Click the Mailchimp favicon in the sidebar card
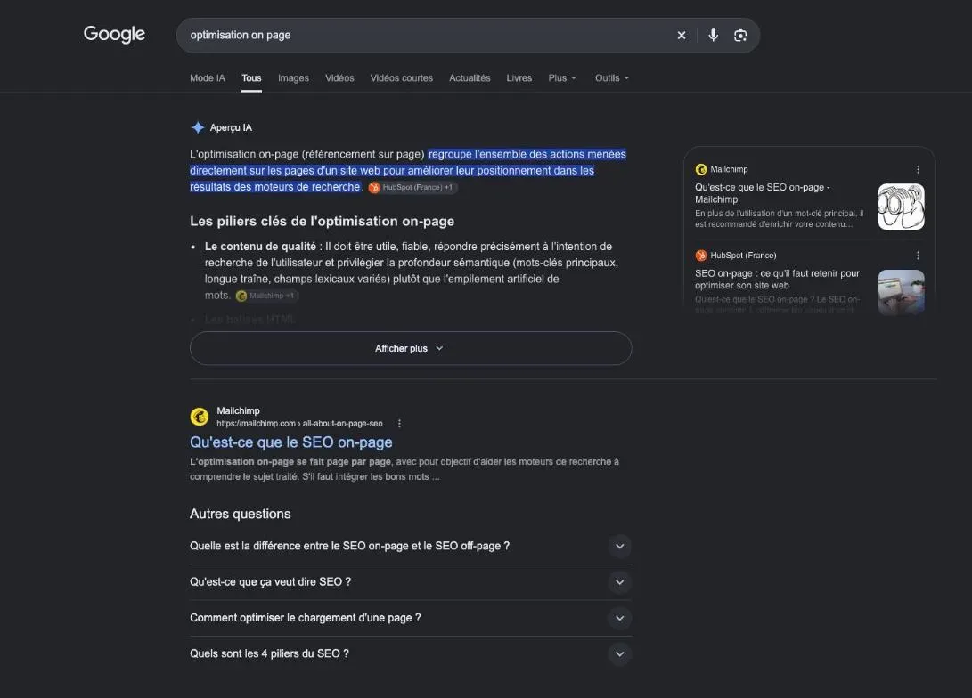Image resolution: width=972 pixels, height=698 pixels. (700, 170)
